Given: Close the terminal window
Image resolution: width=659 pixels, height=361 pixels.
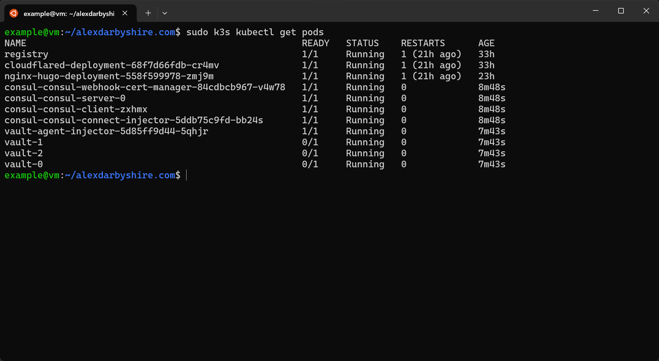Looking at the screenshot, I should point(646,11).
